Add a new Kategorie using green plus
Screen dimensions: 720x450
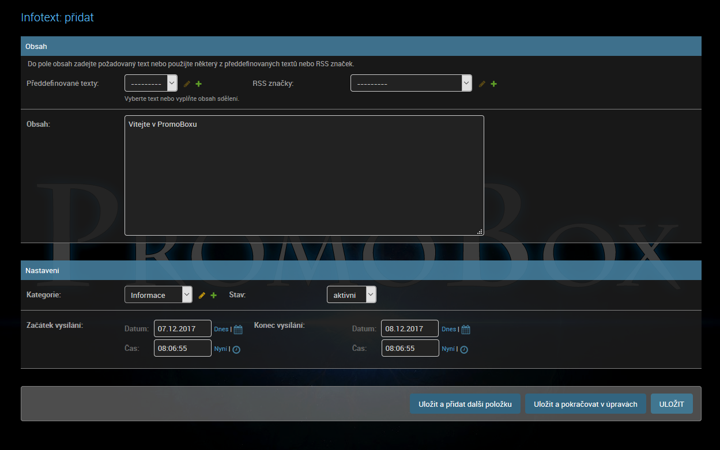(213, 296)
